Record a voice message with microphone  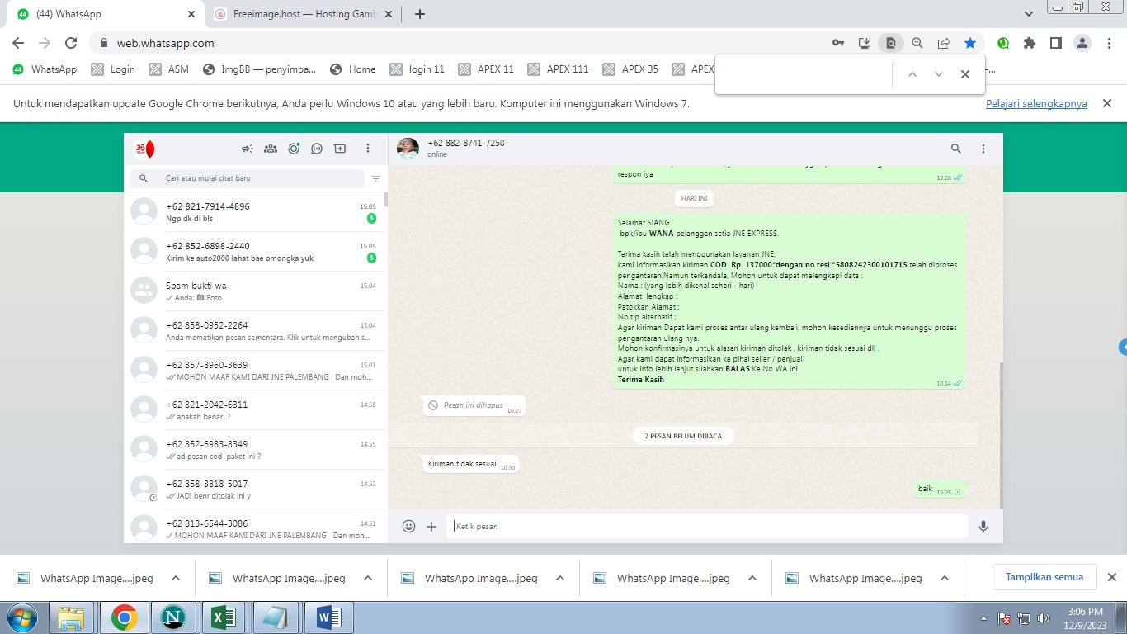pyautogui.click(x=983, y=526)
